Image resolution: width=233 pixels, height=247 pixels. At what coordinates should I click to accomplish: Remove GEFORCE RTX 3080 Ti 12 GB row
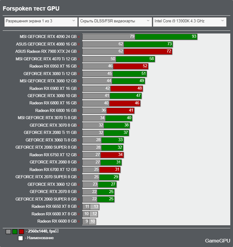click(79, 74)
